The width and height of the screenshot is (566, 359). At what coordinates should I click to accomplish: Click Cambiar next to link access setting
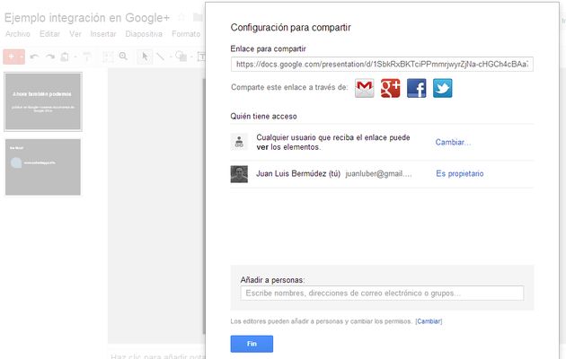(453, 142)
